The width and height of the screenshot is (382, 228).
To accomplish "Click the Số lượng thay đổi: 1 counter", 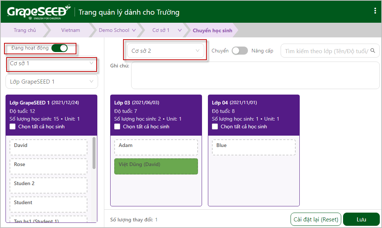I will click(134, 220).
